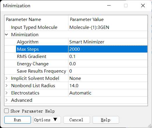Minimize the Minimization dialog window

tap(109, 6)
